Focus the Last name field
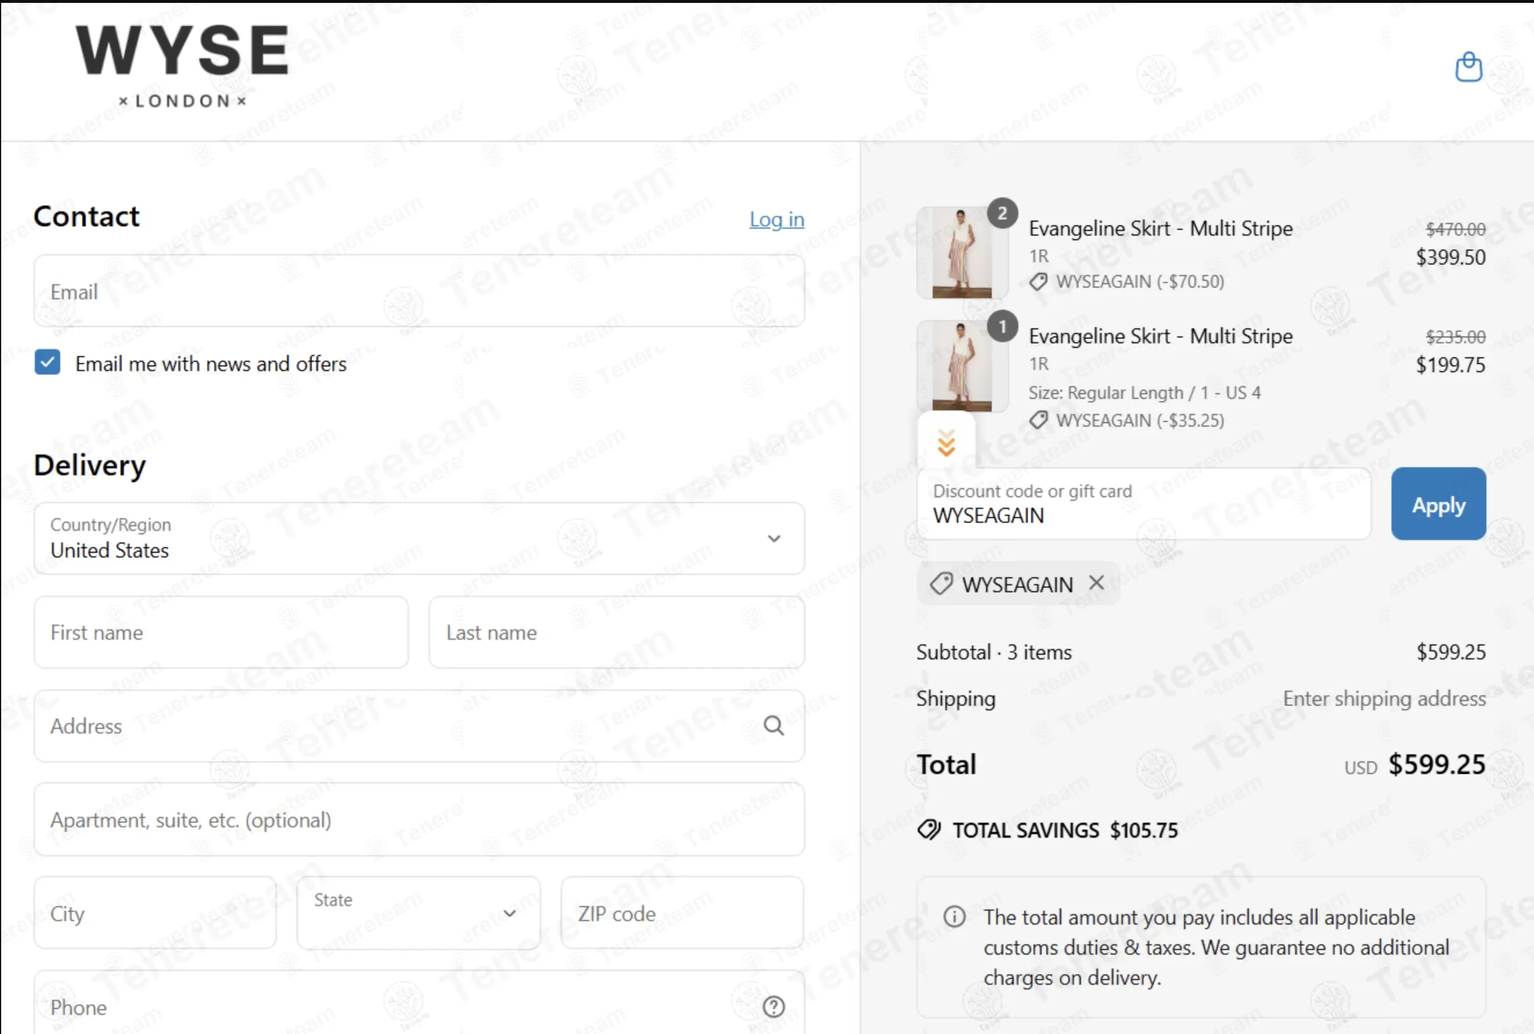1534x1034 pixels. (616, 632)
